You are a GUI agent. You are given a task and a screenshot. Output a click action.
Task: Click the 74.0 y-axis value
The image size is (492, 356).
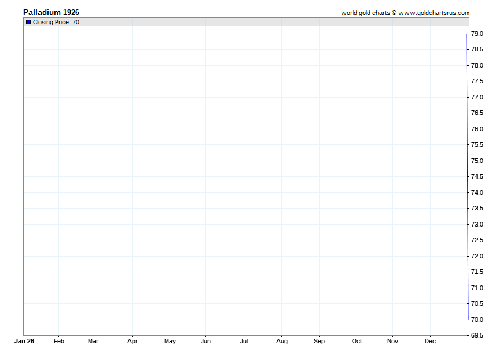tap(478, 192)
